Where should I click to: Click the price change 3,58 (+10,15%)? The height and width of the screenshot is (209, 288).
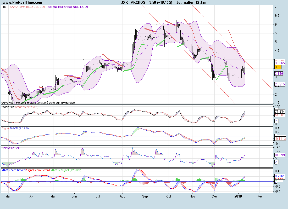161,2
